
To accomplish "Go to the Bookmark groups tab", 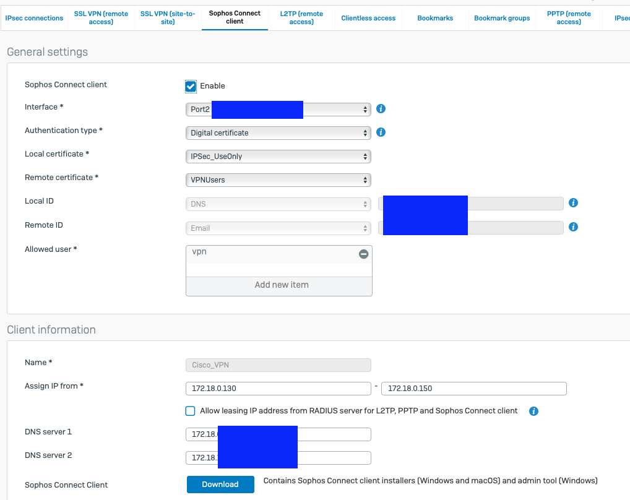I will pos(502,18).
